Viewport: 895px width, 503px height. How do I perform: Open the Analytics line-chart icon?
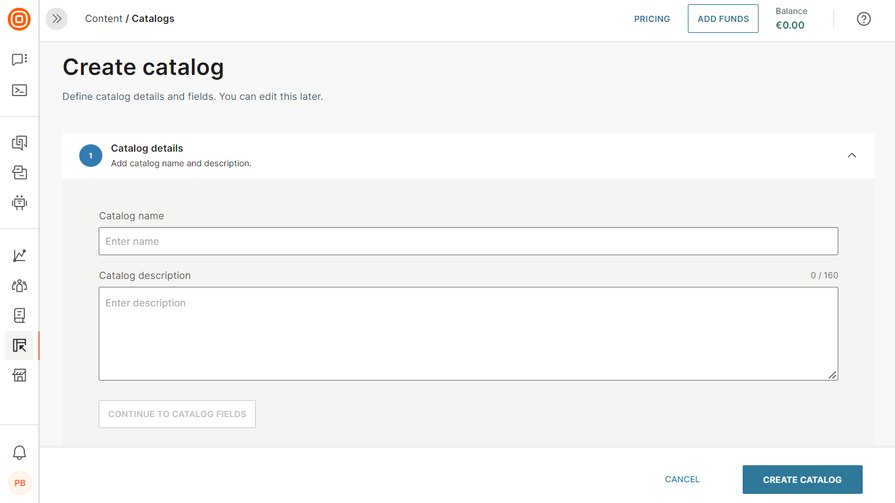19,255
